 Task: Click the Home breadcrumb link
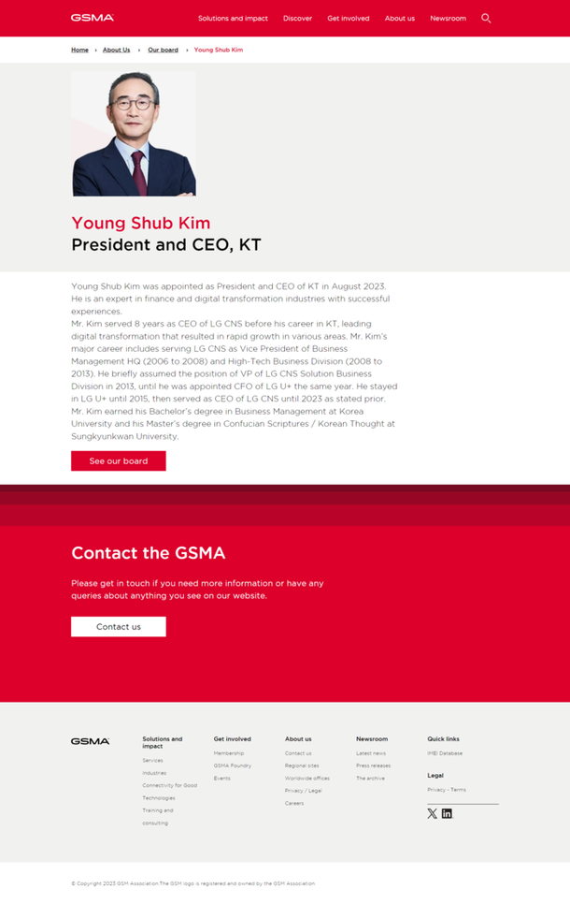pos(79,50)
